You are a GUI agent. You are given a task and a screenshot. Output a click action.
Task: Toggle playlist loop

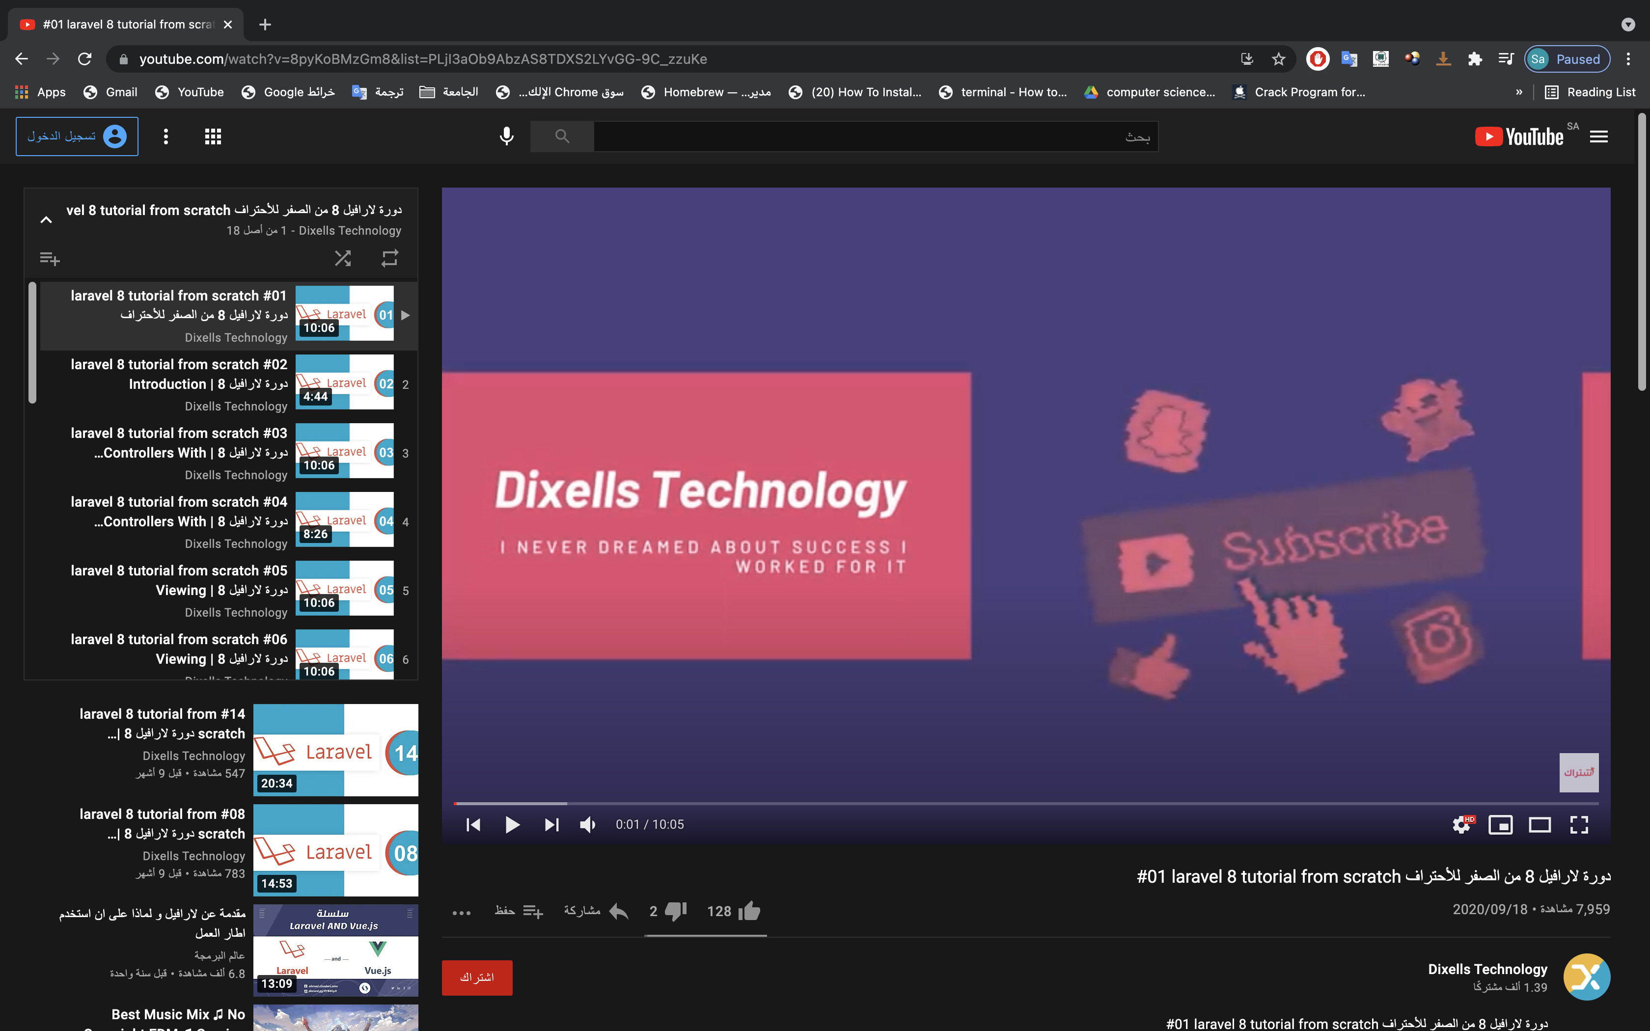click(x=389, y=258)
